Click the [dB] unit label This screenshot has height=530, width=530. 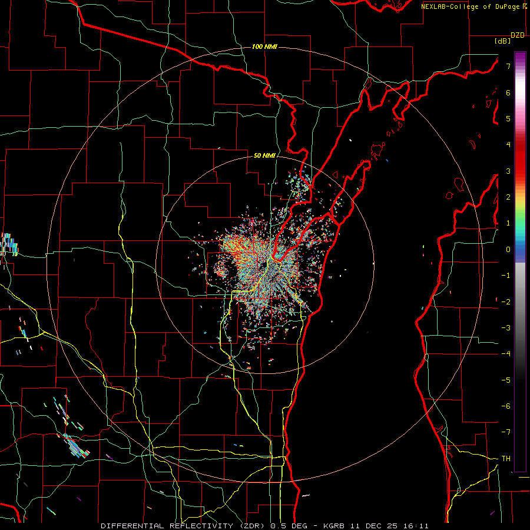click(502, 41)
